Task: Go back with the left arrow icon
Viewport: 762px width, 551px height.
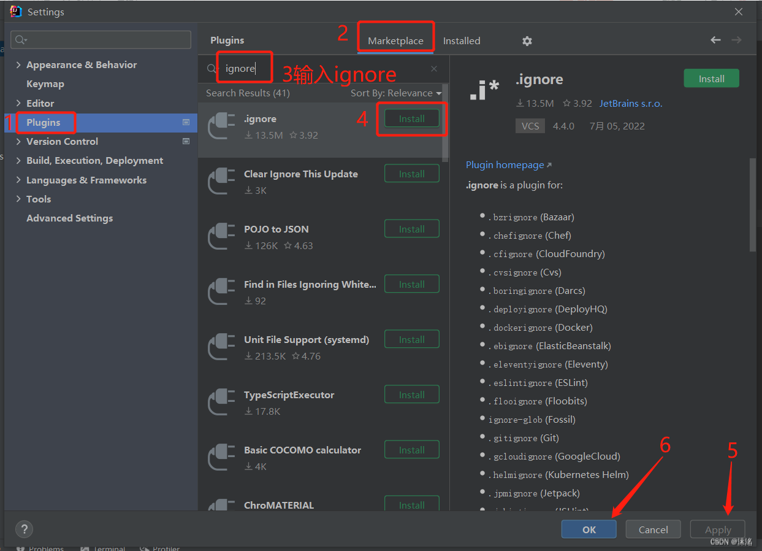Action: click(715, 40)
